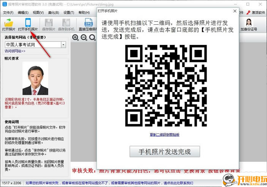
Task: Click the zoom out magnifier icon
Action: point(84,38)
